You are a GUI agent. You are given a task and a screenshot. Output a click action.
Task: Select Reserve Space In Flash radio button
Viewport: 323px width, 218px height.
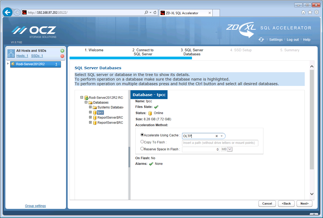[142, 149]
